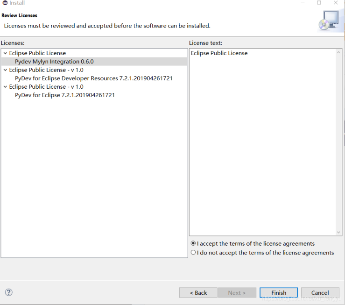Image resolution: width=345 pixels, height=305 pixels.
Task: Collapse the third Eclipse Public License v 1.0 node
Action: [5, 87]
